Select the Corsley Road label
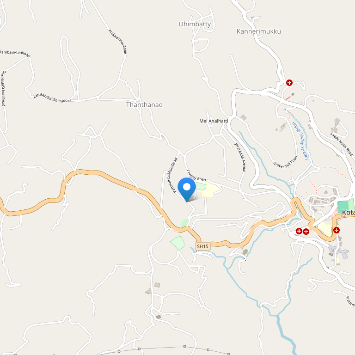The height and width of the screenshot is (355, 355). coord(196,176)
